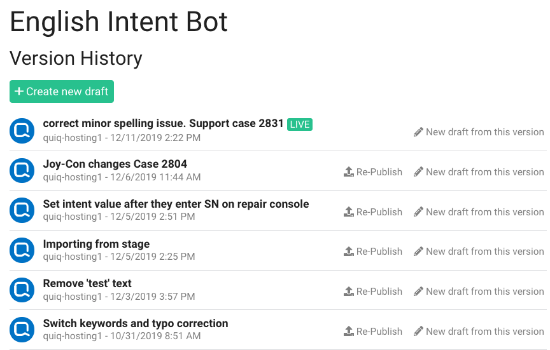Start new draft from Joy-Con changes version
Screen dimensions: 550x350
pos(479,172)
